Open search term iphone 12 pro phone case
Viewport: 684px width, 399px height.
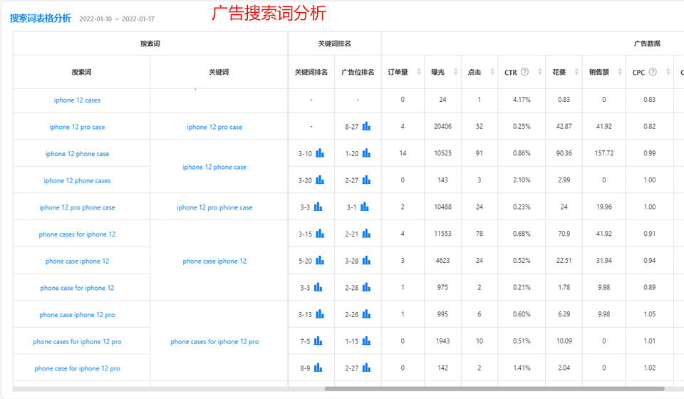tap(77, 207)
